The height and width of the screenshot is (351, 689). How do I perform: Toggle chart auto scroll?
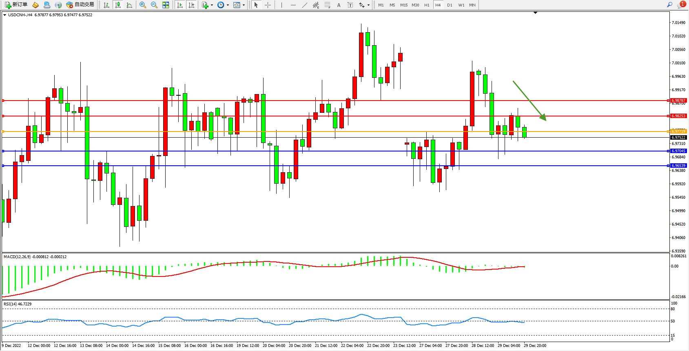pyautogui.click(x=180, y=5)
